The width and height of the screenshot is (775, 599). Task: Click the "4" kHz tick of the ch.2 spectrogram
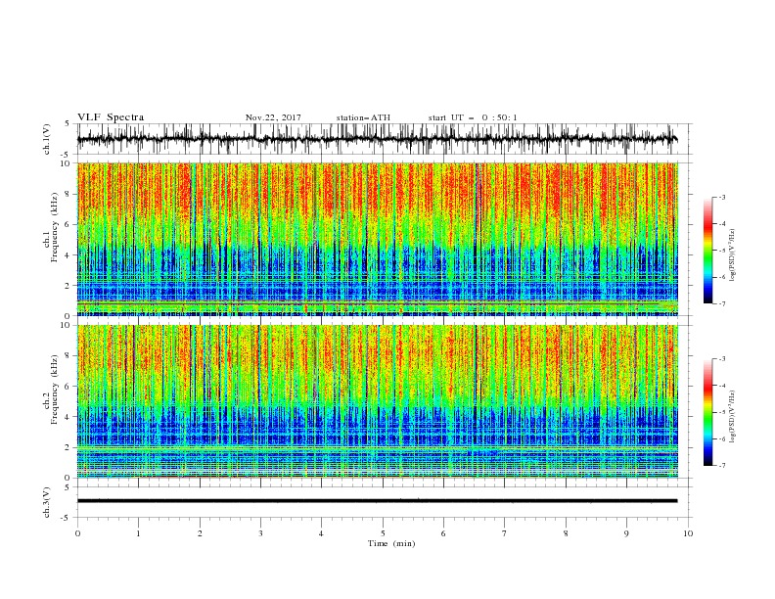tap(68, 417)
